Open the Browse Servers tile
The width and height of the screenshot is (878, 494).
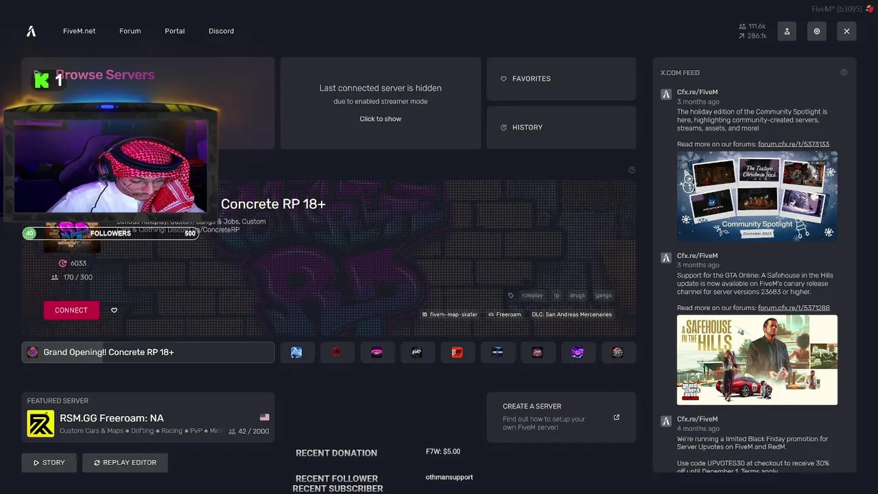[148, 103]
